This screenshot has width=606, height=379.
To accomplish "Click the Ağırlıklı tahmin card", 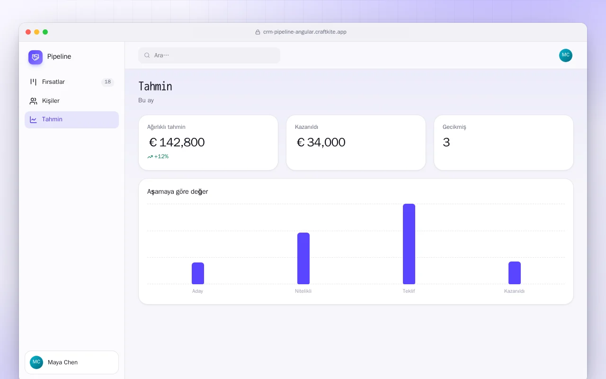I will (208, 143).
